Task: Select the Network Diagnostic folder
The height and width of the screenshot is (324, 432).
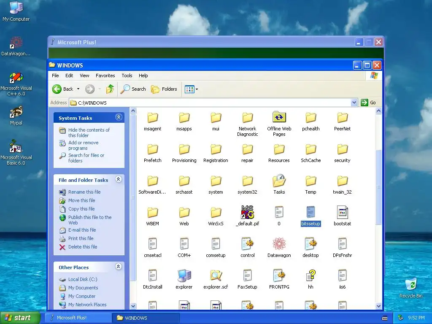Action: (247, 124)
